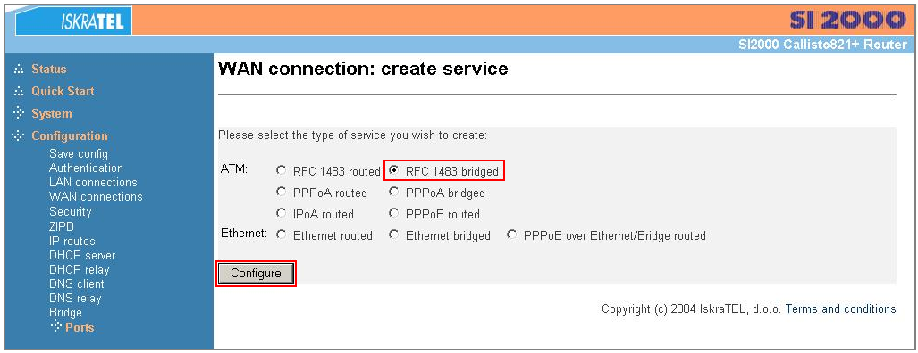Open the Security configuration page
918x353 pixels.
[71, 212]
